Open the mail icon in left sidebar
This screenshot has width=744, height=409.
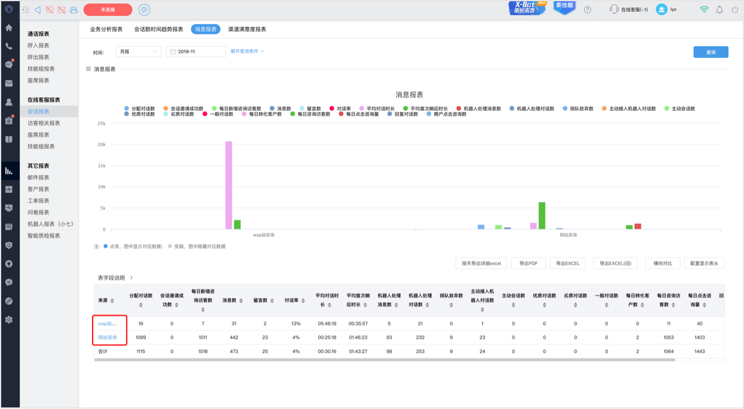[x=9, y=84]
